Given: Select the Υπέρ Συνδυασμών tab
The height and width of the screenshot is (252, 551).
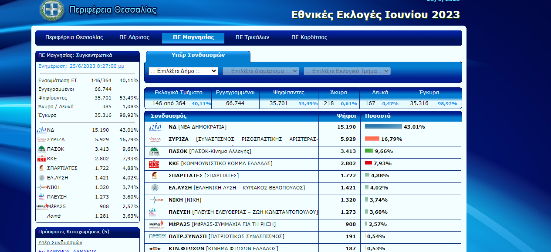Looking at the screenshot, I should click(x=198, y=56).
